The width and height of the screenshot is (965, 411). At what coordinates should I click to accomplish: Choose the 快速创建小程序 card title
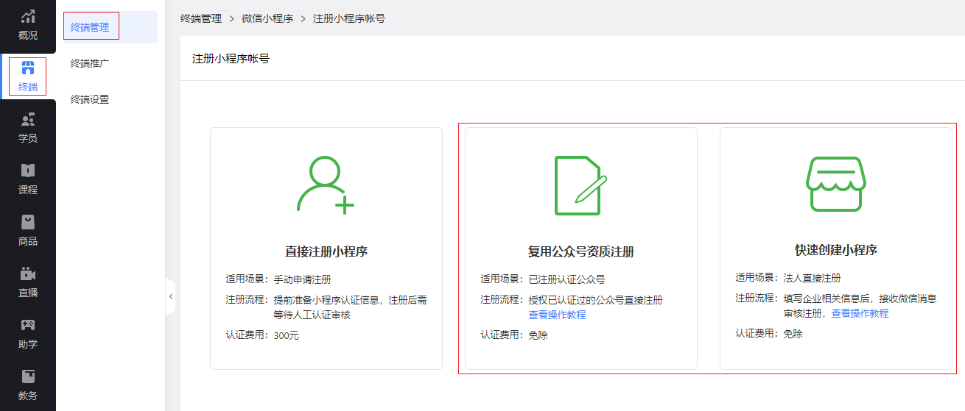(836, 250)
